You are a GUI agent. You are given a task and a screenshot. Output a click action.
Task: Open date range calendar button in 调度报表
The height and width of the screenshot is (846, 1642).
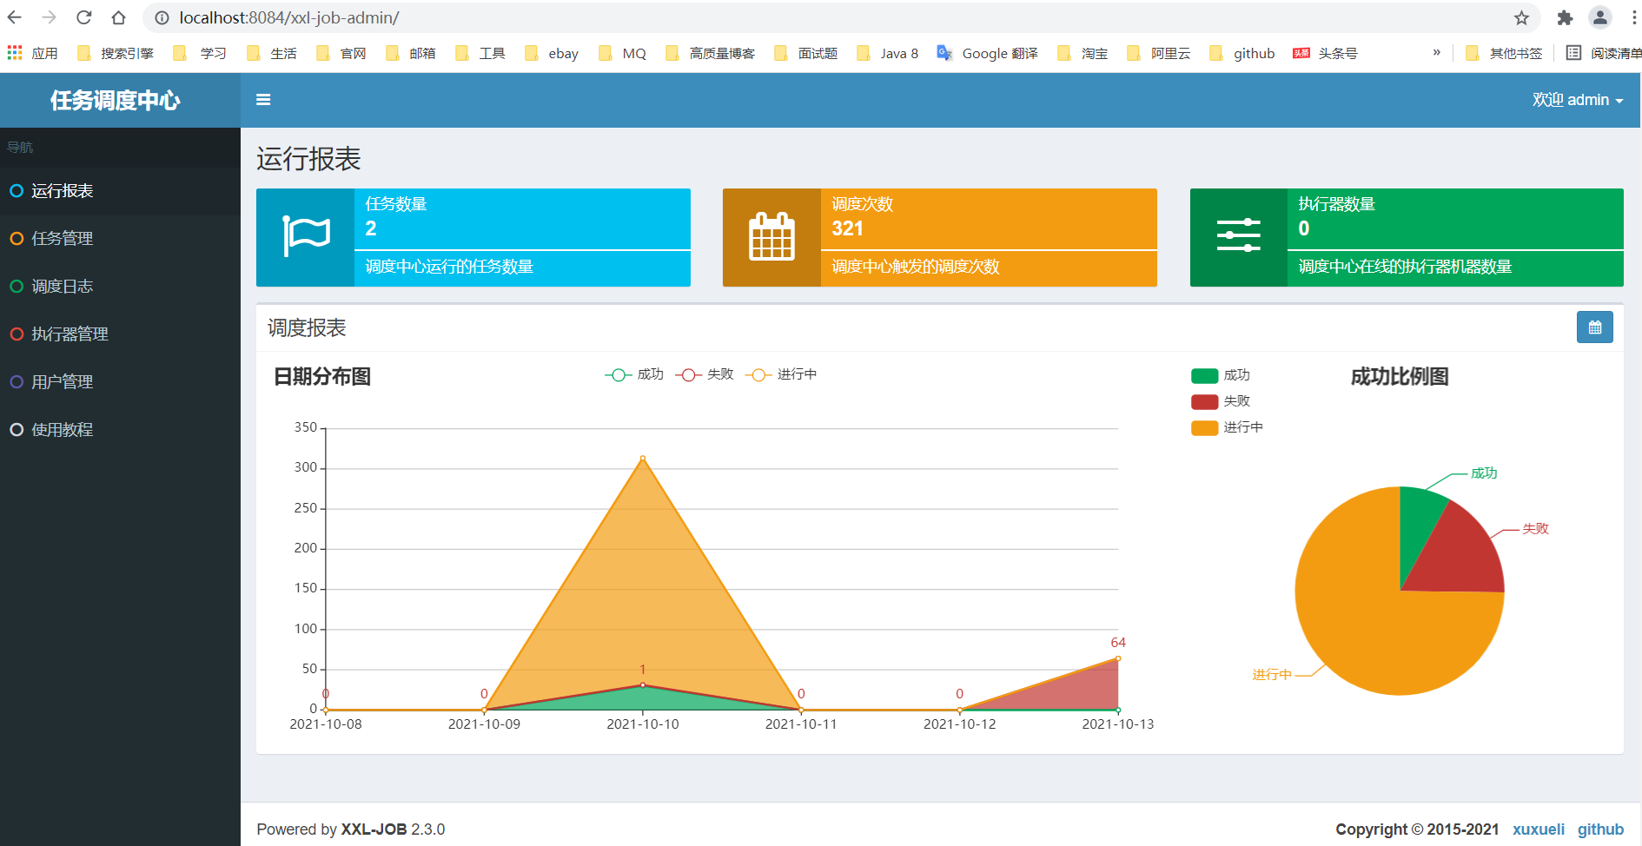point(1594,327)
